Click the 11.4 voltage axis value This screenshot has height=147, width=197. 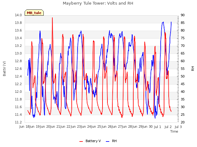tap(18, 115)
